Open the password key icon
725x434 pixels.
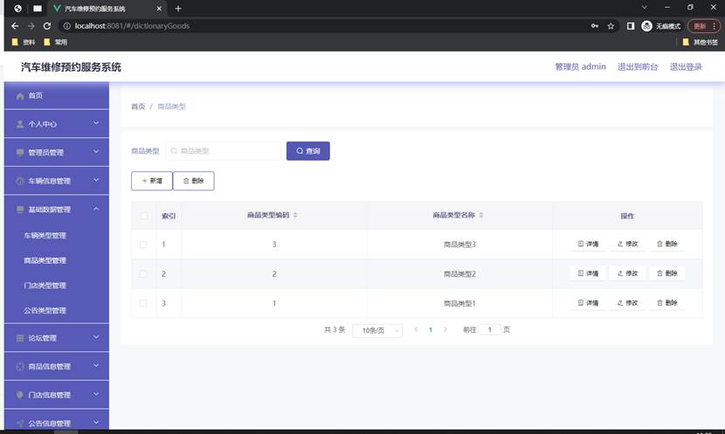[595, 26]
